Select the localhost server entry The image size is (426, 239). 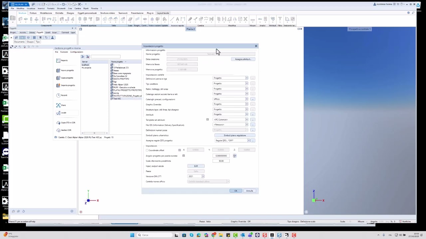[86, 65]
